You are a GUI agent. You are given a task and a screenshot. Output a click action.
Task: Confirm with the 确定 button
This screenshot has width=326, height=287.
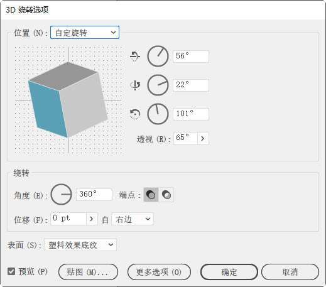229,272
